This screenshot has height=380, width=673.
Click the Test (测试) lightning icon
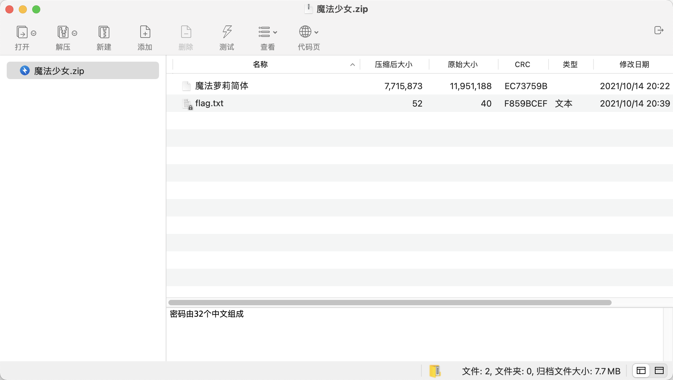pyautogui.click(x=227, y=32)
